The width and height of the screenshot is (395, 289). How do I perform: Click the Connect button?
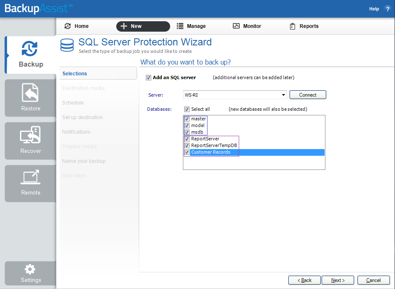[308, 95]
